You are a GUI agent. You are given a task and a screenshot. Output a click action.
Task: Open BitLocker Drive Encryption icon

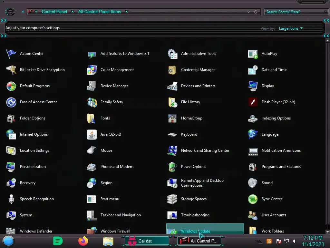click(11, 70)
